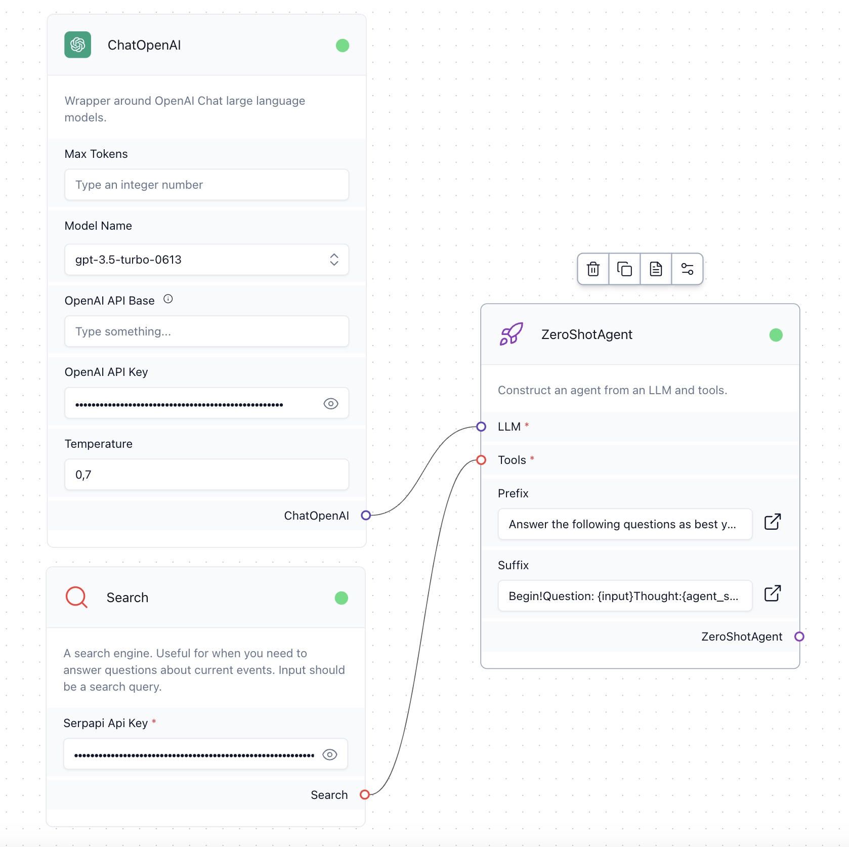Open the Model Name dropdown

(334, 260)
